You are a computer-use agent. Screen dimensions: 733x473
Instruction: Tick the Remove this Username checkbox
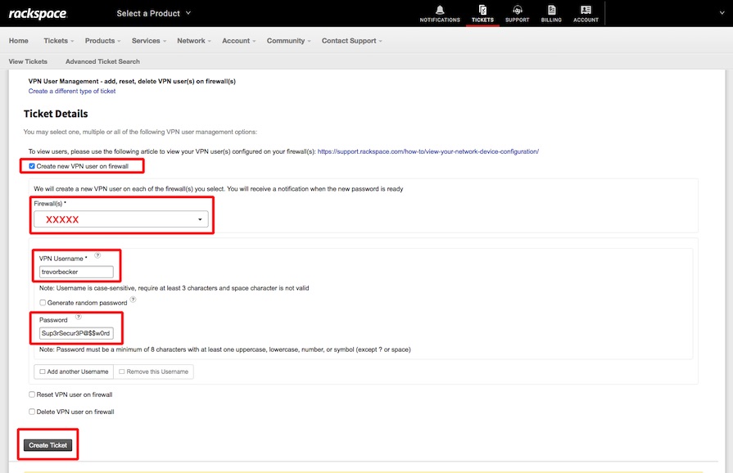(x=122, y=372)
